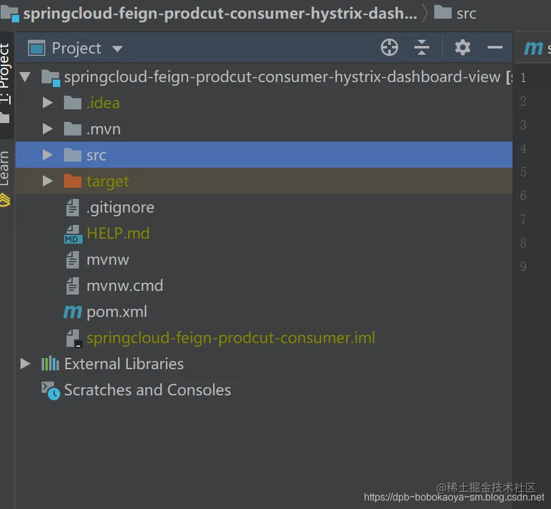Expand the src folder arrow

coord(47,155)
